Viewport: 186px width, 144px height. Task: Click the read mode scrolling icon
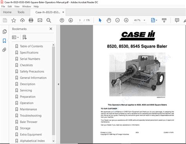coord(164,20)
